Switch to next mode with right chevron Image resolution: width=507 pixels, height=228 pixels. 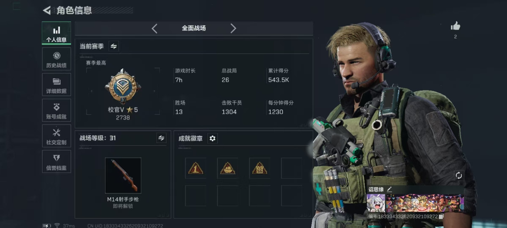[x=233, y=28]
